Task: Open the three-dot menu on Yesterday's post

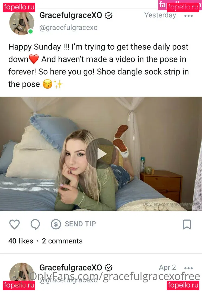Action: pos(188,16)
